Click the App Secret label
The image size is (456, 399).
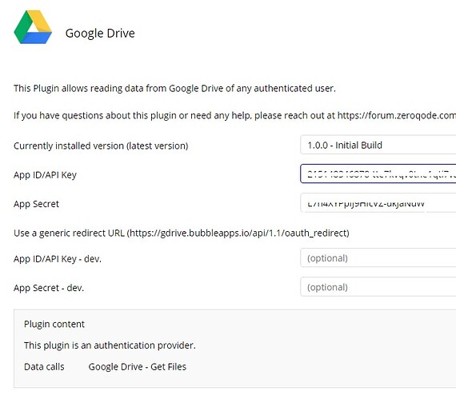coord(36,204)
